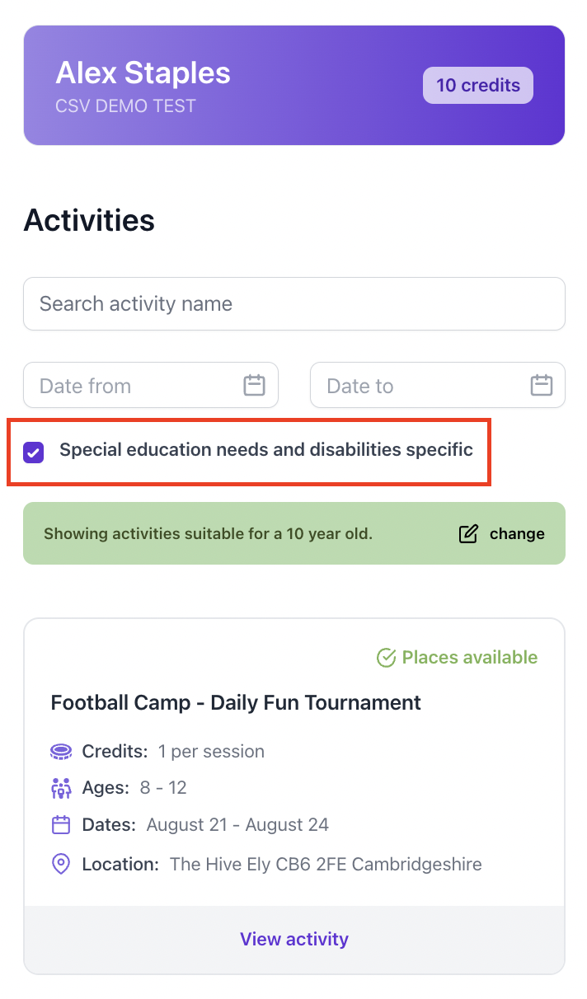Click the edit pencil icon next to change
Viewport: 587px width, 999px height.
point(467,533)
